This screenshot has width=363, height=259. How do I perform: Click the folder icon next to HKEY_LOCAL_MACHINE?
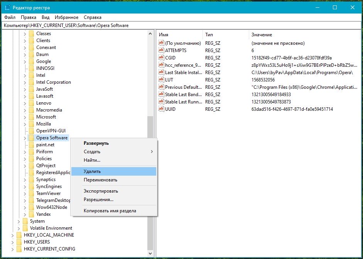pyautogui.click(x=19, y=235)
